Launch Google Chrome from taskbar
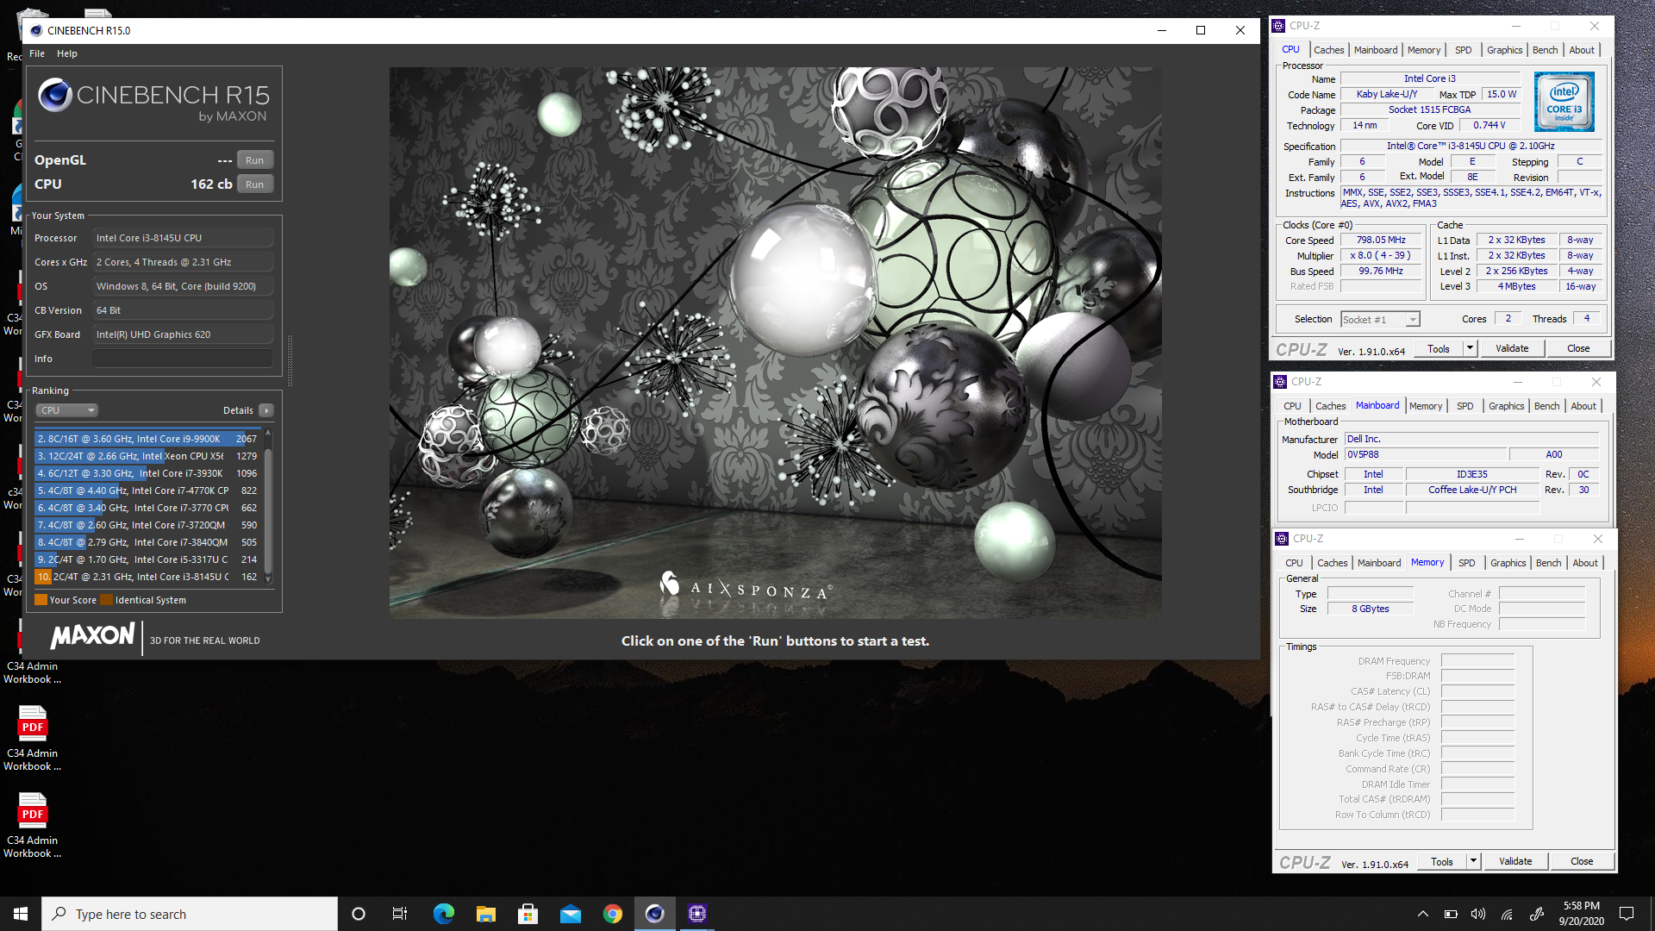This screenshot has width=1655, height=931. (612, 914)
